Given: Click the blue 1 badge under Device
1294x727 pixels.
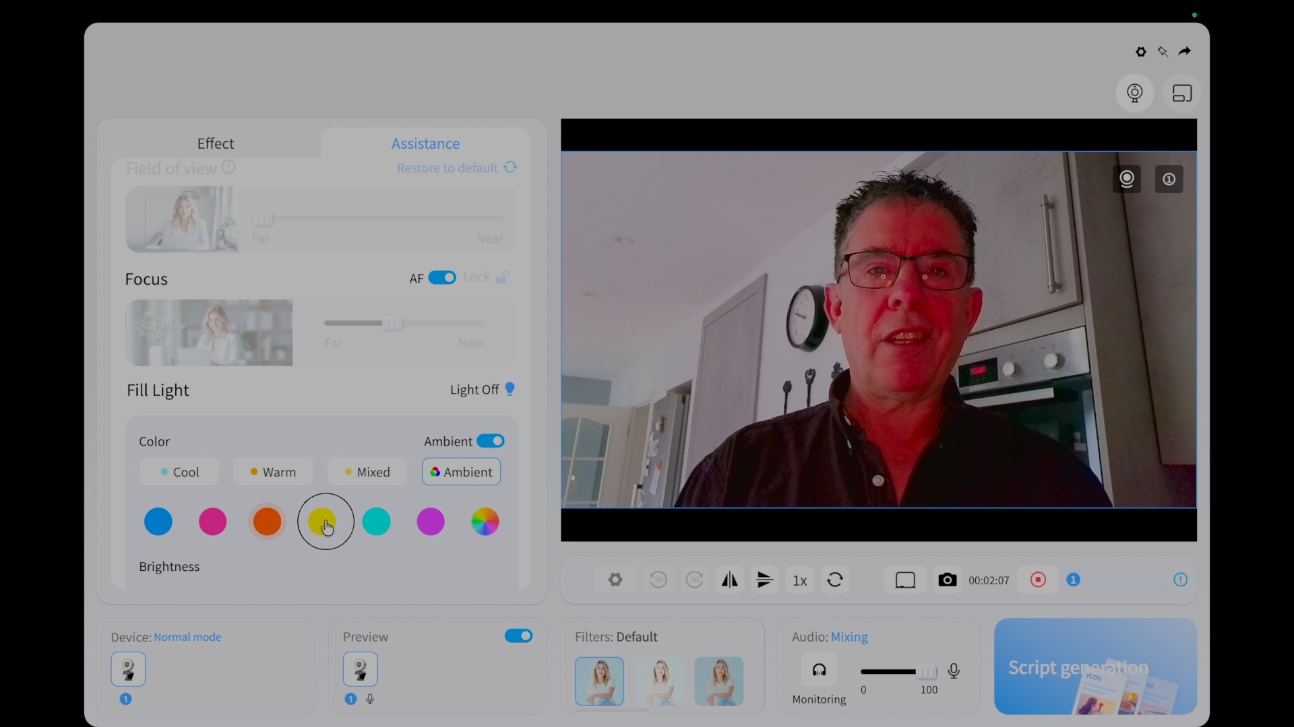Looking at the screenshot, I should tap(125, 699).
